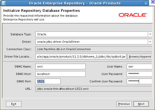Image resolution: width=155 pixels, height=110 pixels.
Task: Open the Database Type dropdown arrow
Action: [x=150, y=34]
